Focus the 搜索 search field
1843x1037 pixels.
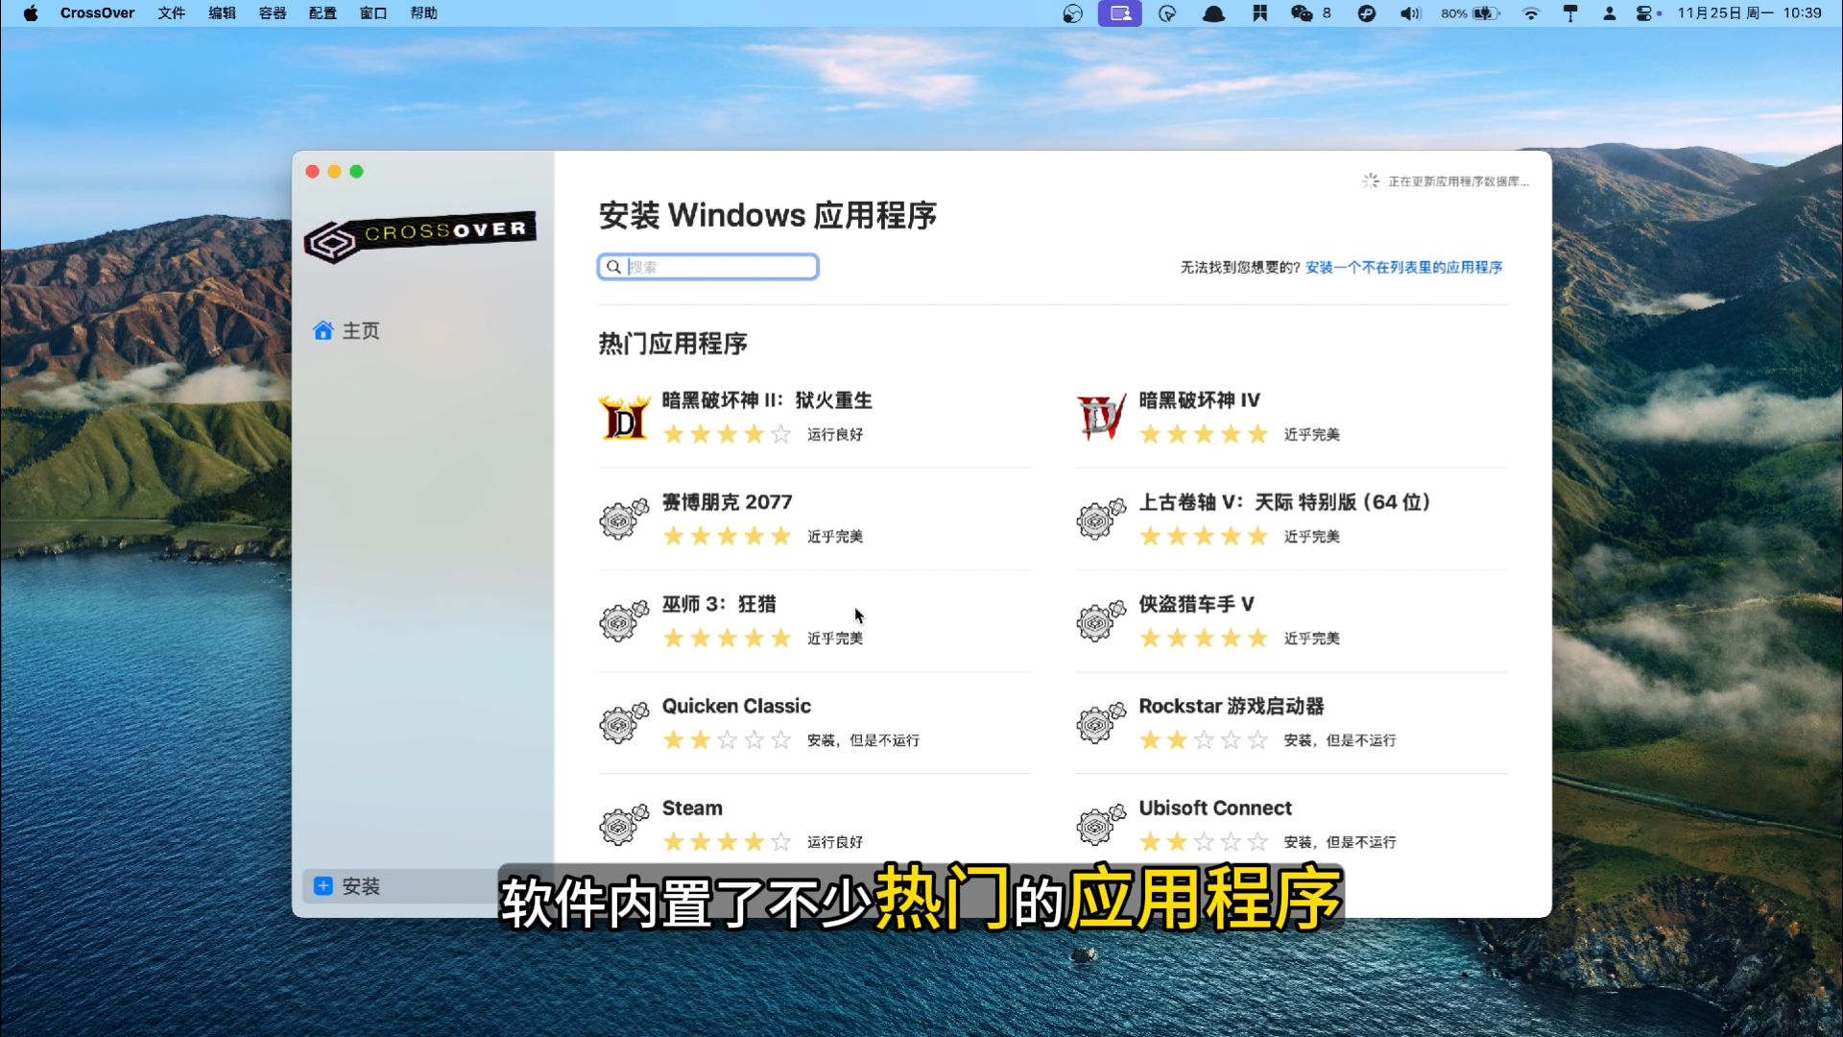pos(708,267)
